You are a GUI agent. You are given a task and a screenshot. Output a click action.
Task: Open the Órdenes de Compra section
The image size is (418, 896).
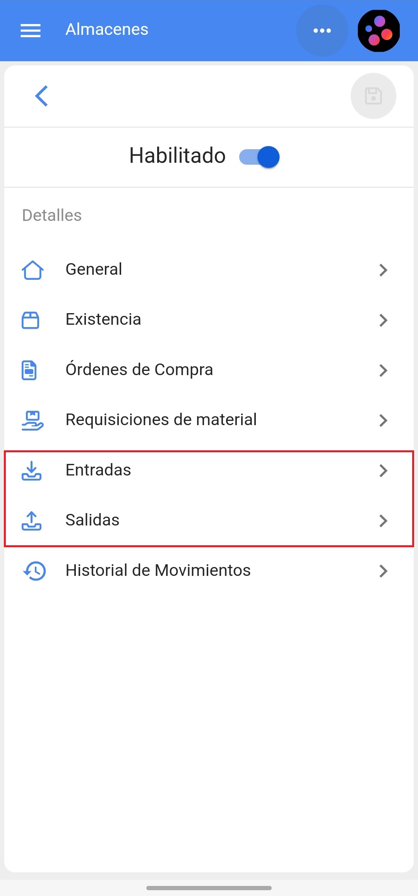(139, 370)
